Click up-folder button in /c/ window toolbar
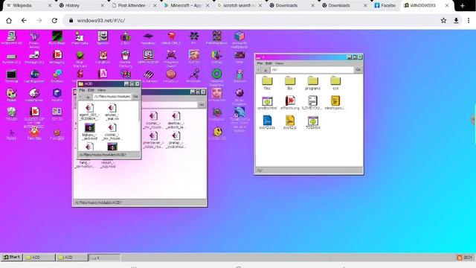476x268 pixels. pyautogui.click(x=266, y=70)
